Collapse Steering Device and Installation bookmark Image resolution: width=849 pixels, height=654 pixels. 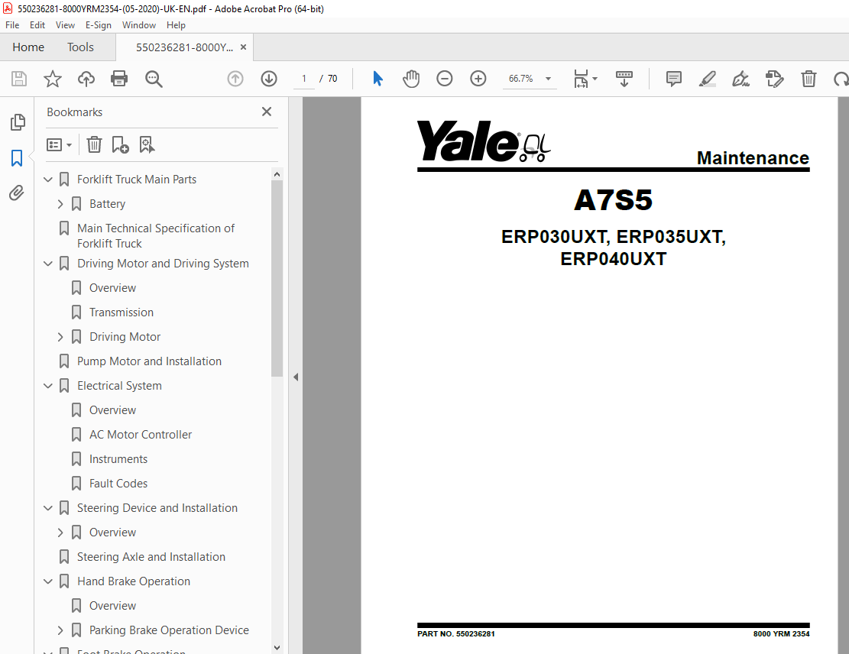[48, 508]
